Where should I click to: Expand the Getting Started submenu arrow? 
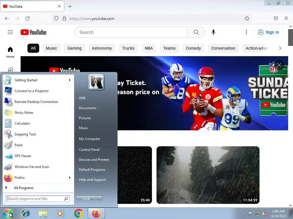[70, 80]
